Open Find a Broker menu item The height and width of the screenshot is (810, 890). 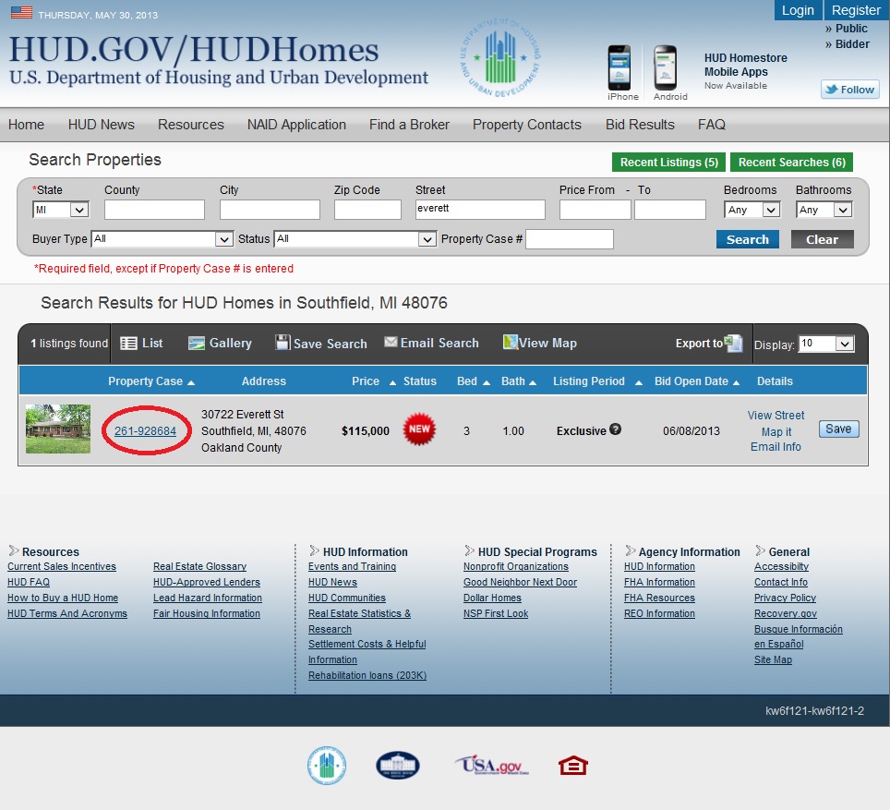(x=409, y=125)
